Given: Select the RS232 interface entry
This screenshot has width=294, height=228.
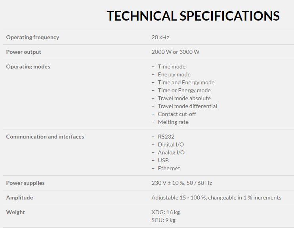Looking at the screenshot, I should tap(166, 137).
